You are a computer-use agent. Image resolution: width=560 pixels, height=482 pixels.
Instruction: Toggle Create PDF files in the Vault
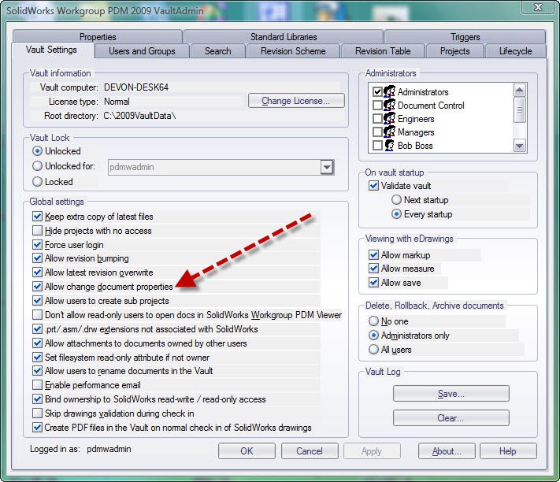click(37, 428)
